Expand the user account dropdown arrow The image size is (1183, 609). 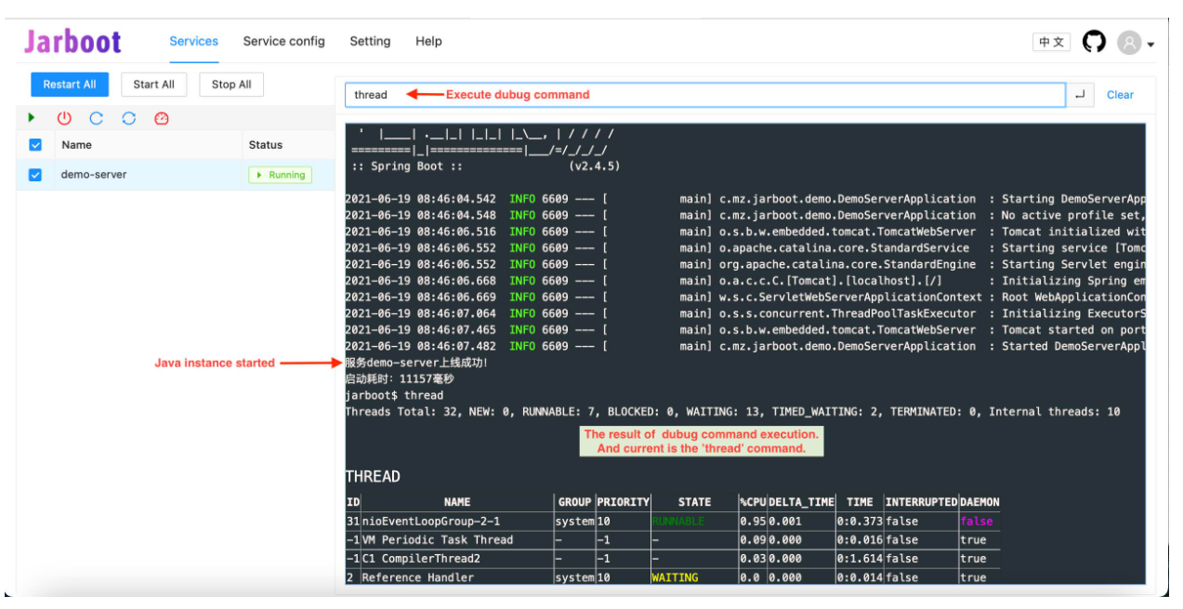pyautogui.click(x=1150, y=45)
